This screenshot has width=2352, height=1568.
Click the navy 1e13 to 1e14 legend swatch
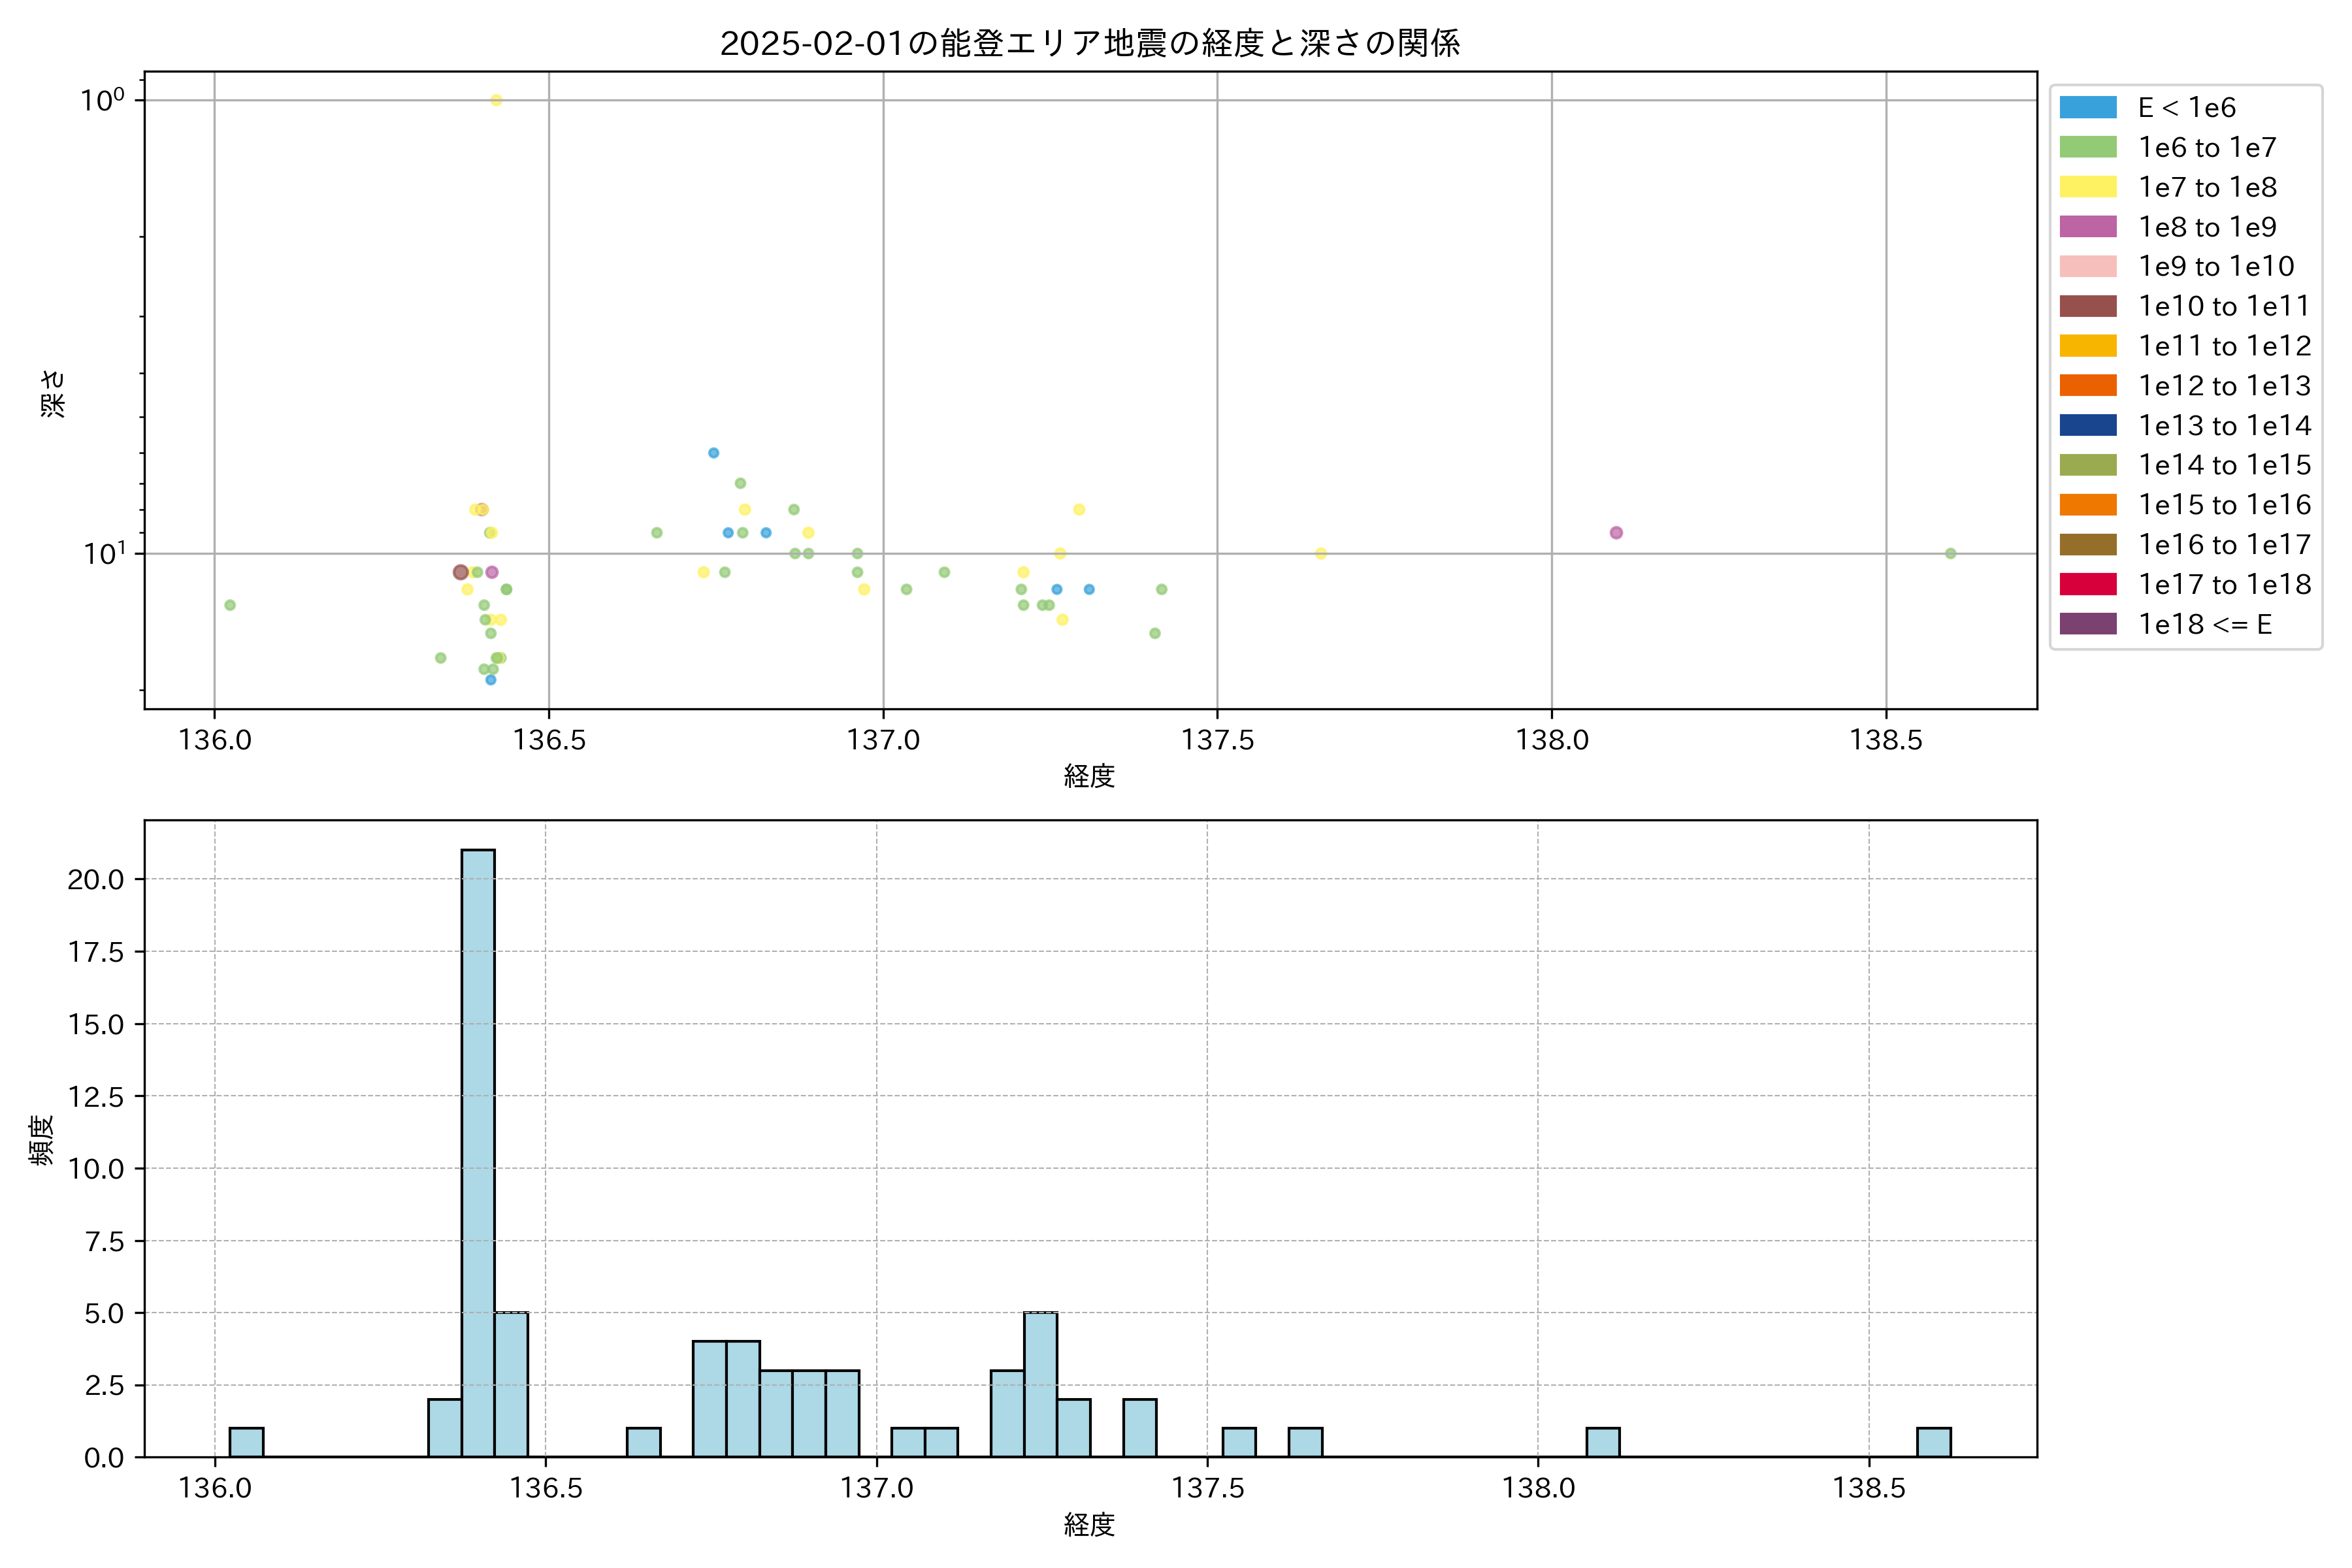coord(2087,425)
